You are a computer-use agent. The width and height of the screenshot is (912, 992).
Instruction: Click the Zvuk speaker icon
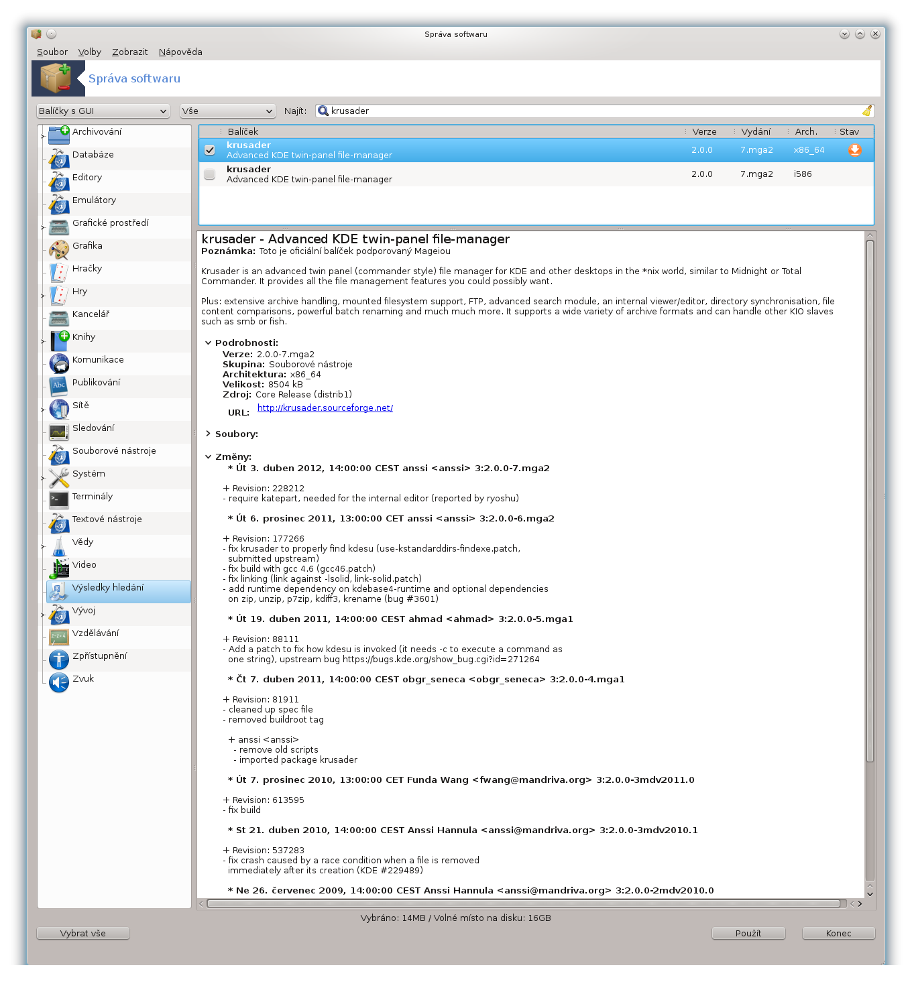point(59,682)
